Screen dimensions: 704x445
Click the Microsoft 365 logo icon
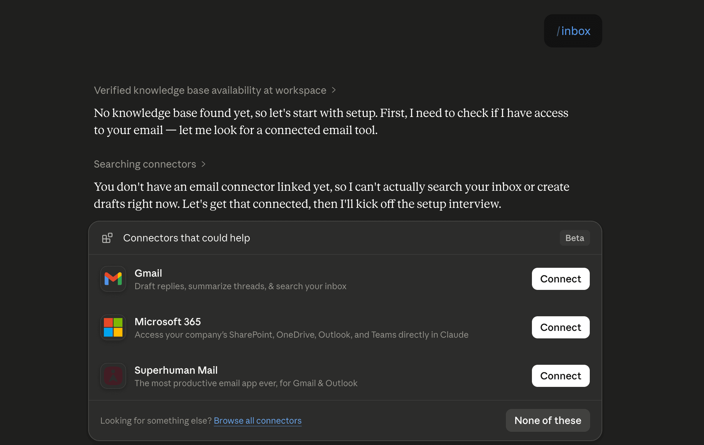113,327
